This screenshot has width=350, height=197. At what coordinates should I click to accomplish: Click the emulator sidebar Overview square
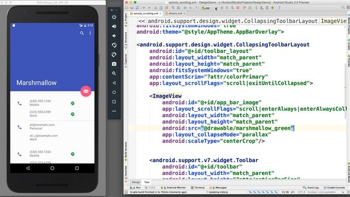tap(114, 102)
